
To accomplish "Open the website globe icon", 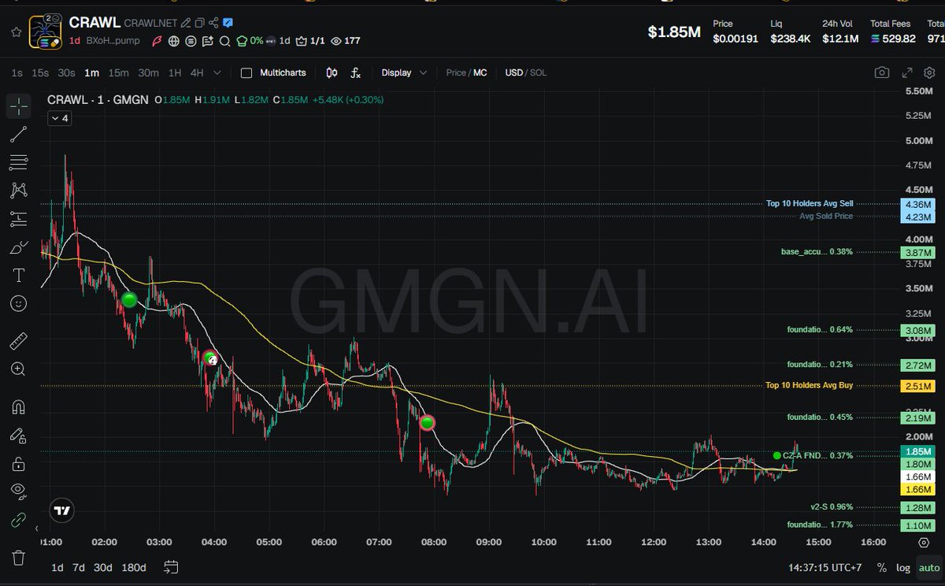I will [173, 41].
